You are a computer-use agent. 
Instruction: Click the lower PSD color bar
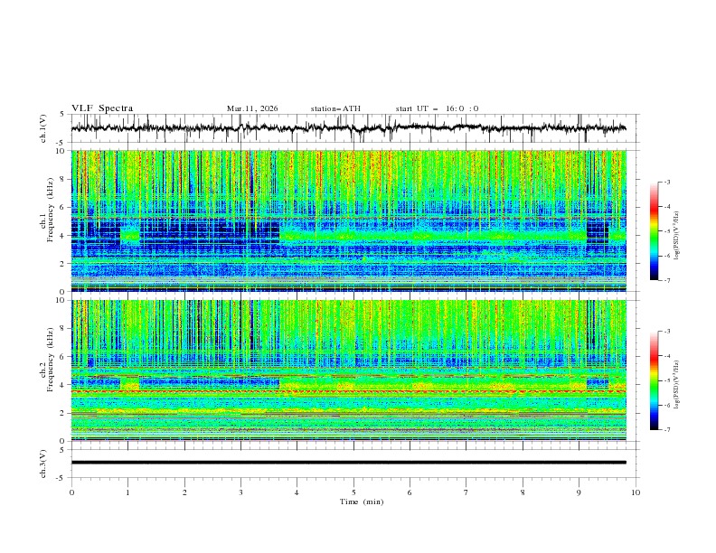pyautogui.click(x=654, y=380)
